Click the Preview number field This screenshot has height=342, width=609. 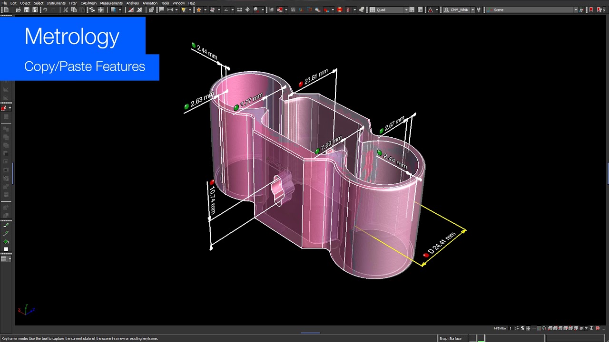[511, 328]
